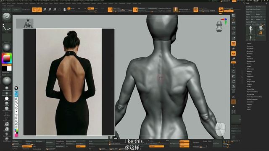Click the head camera view indicator

219,26
